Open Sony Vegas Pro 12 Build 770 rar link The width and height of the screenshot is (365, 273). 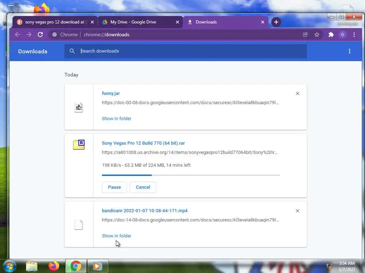143,143
